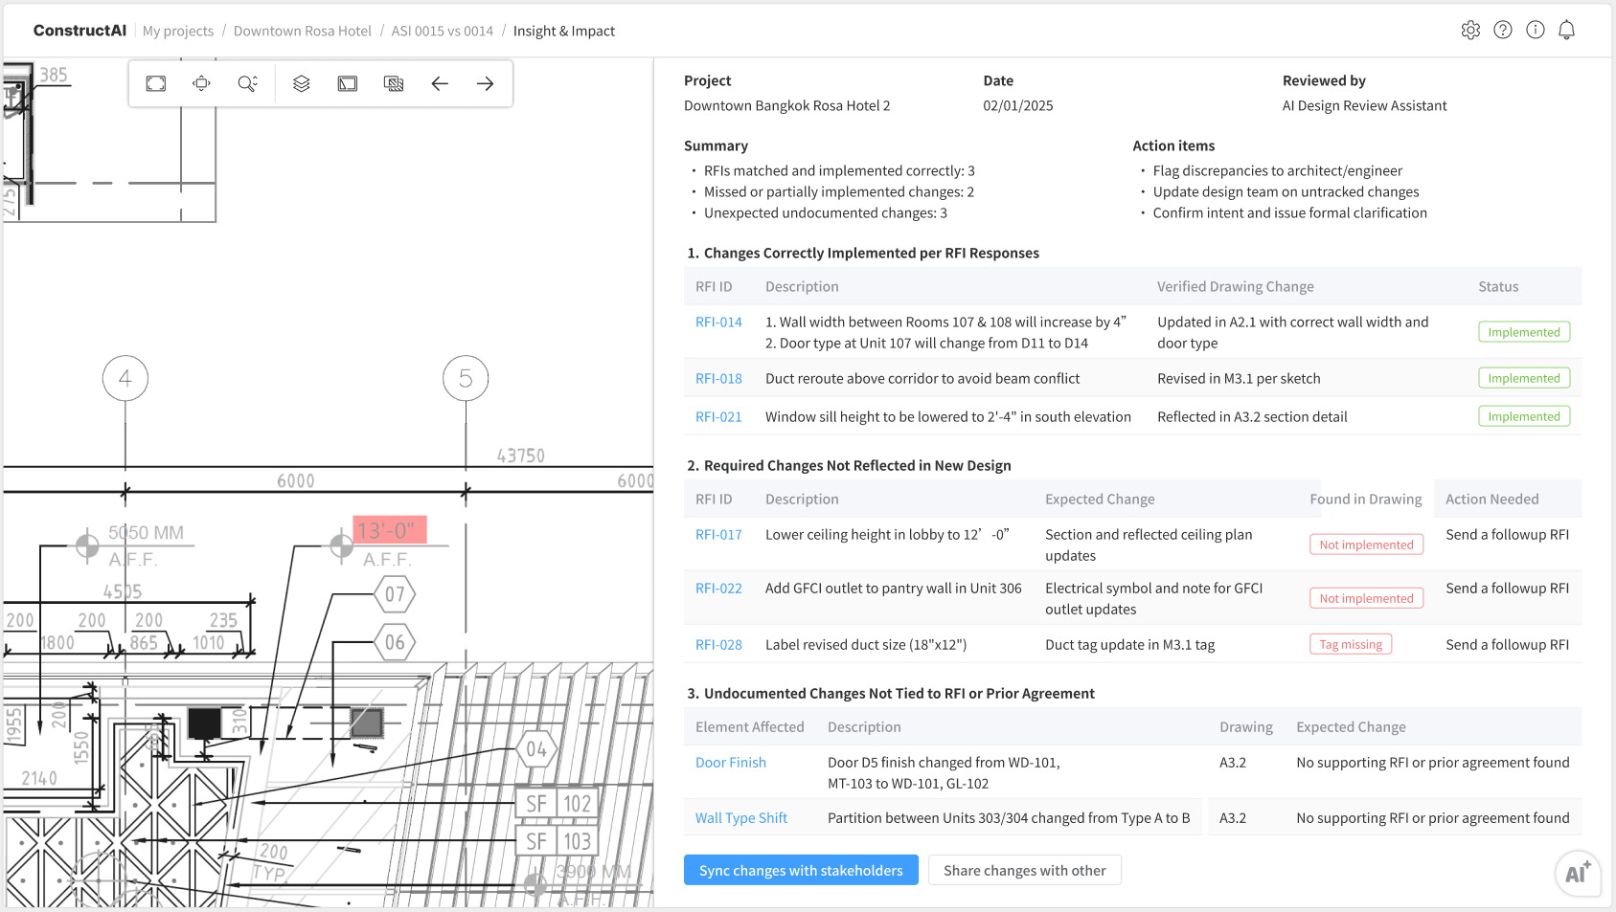Open the Downtown Rosa Hotel project breadcrumb
The height and width of the screenshot is (912, 1616).
(302, 31)
